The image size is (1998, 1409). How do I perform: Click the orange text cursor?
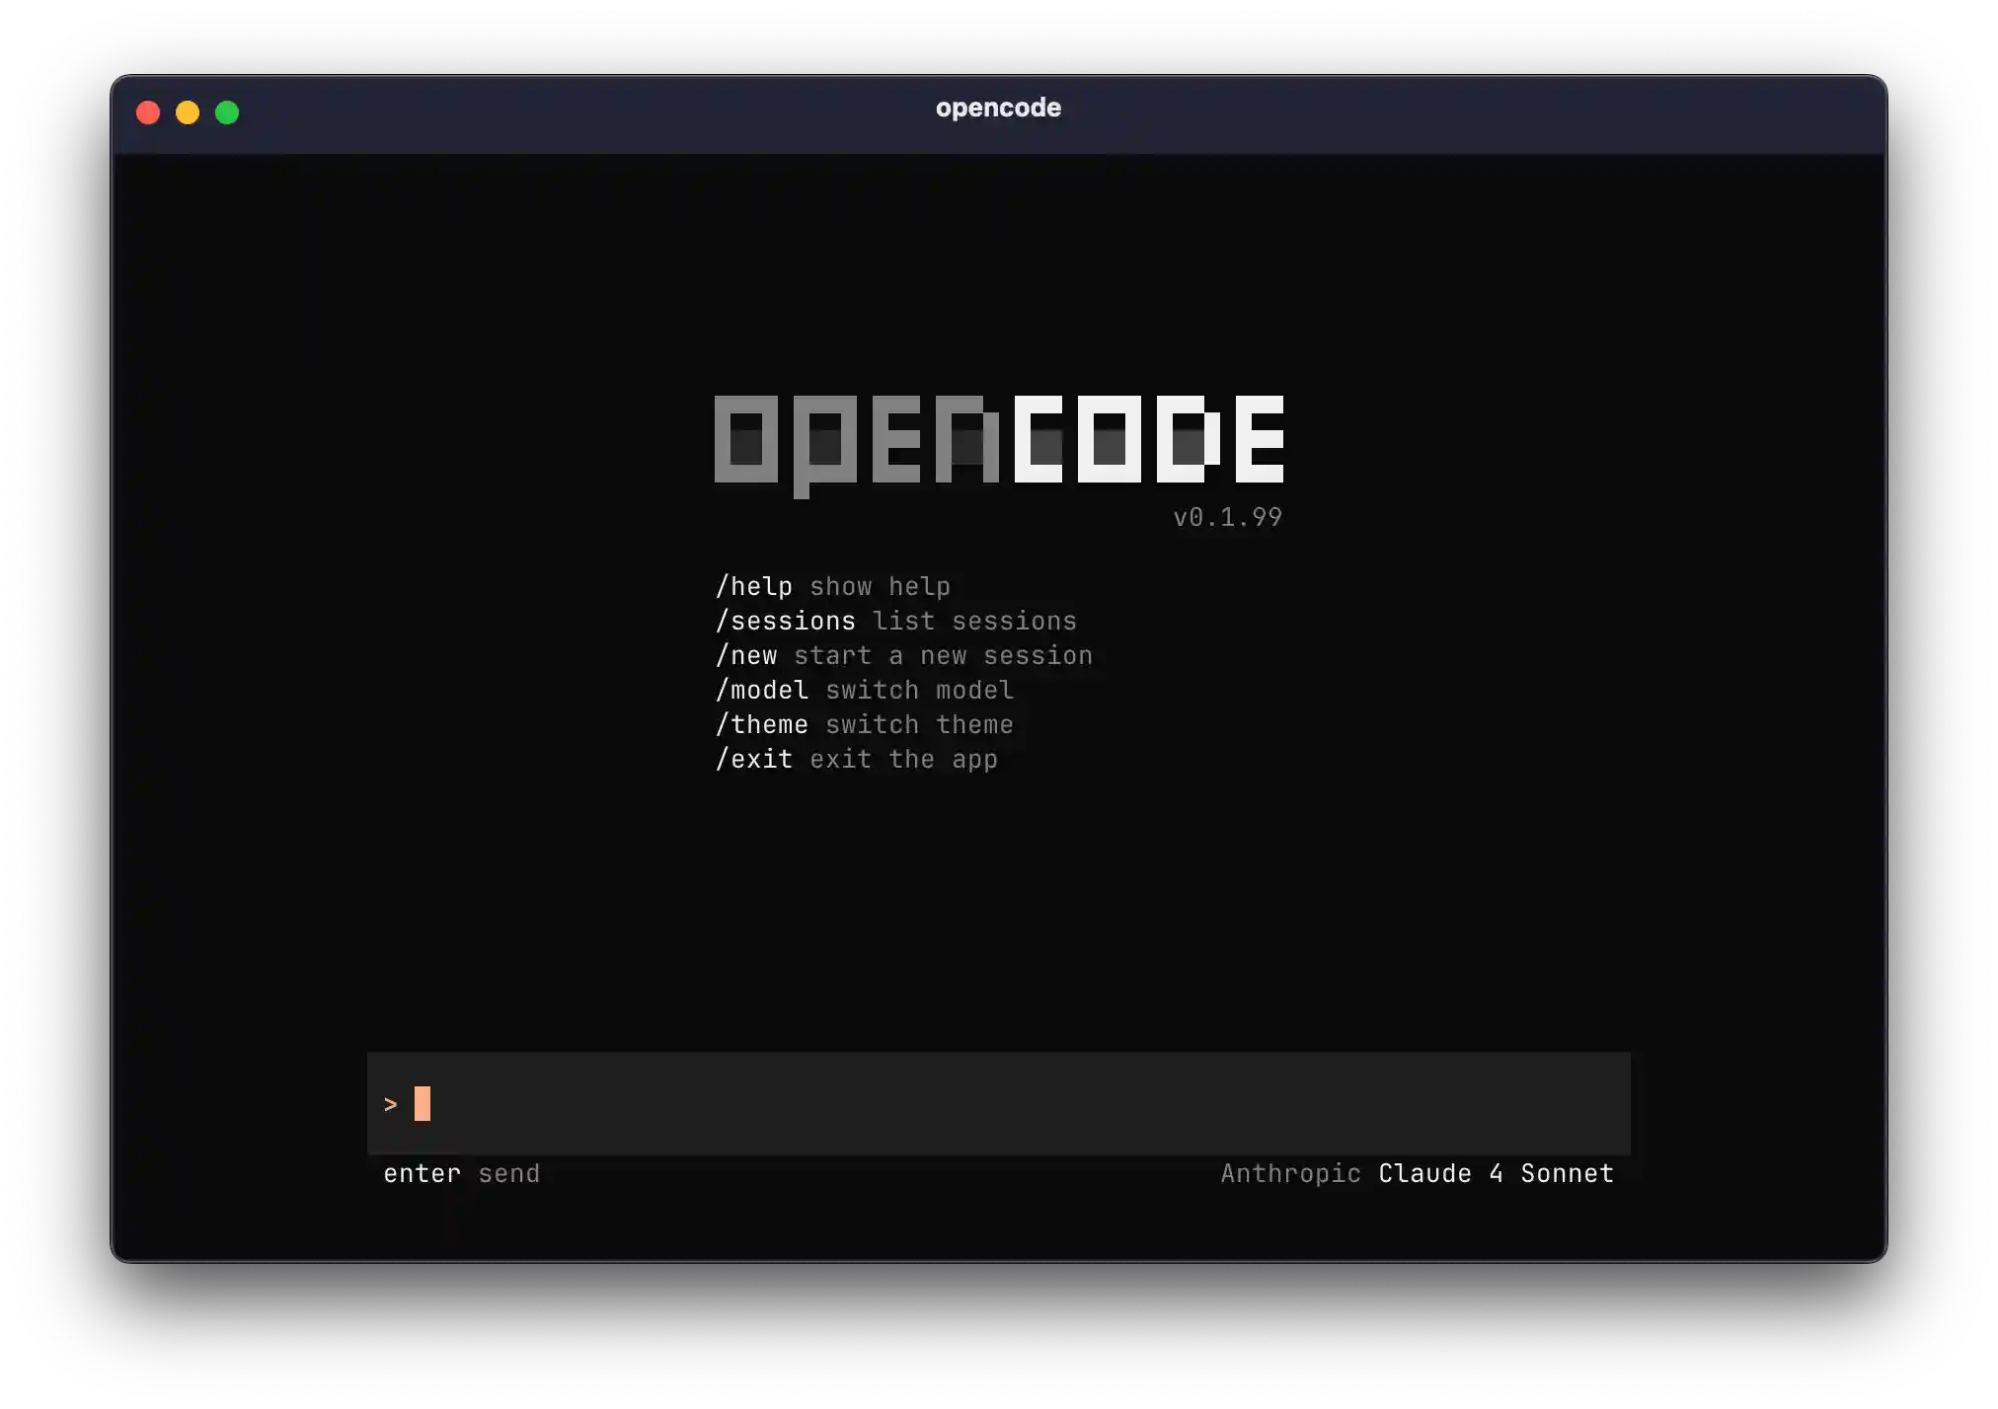(x=423, y=1104)
